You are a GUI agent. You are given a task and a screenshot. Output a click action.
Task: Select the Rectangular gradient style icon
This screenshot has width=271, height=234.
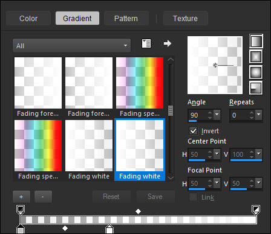(256, 57)
